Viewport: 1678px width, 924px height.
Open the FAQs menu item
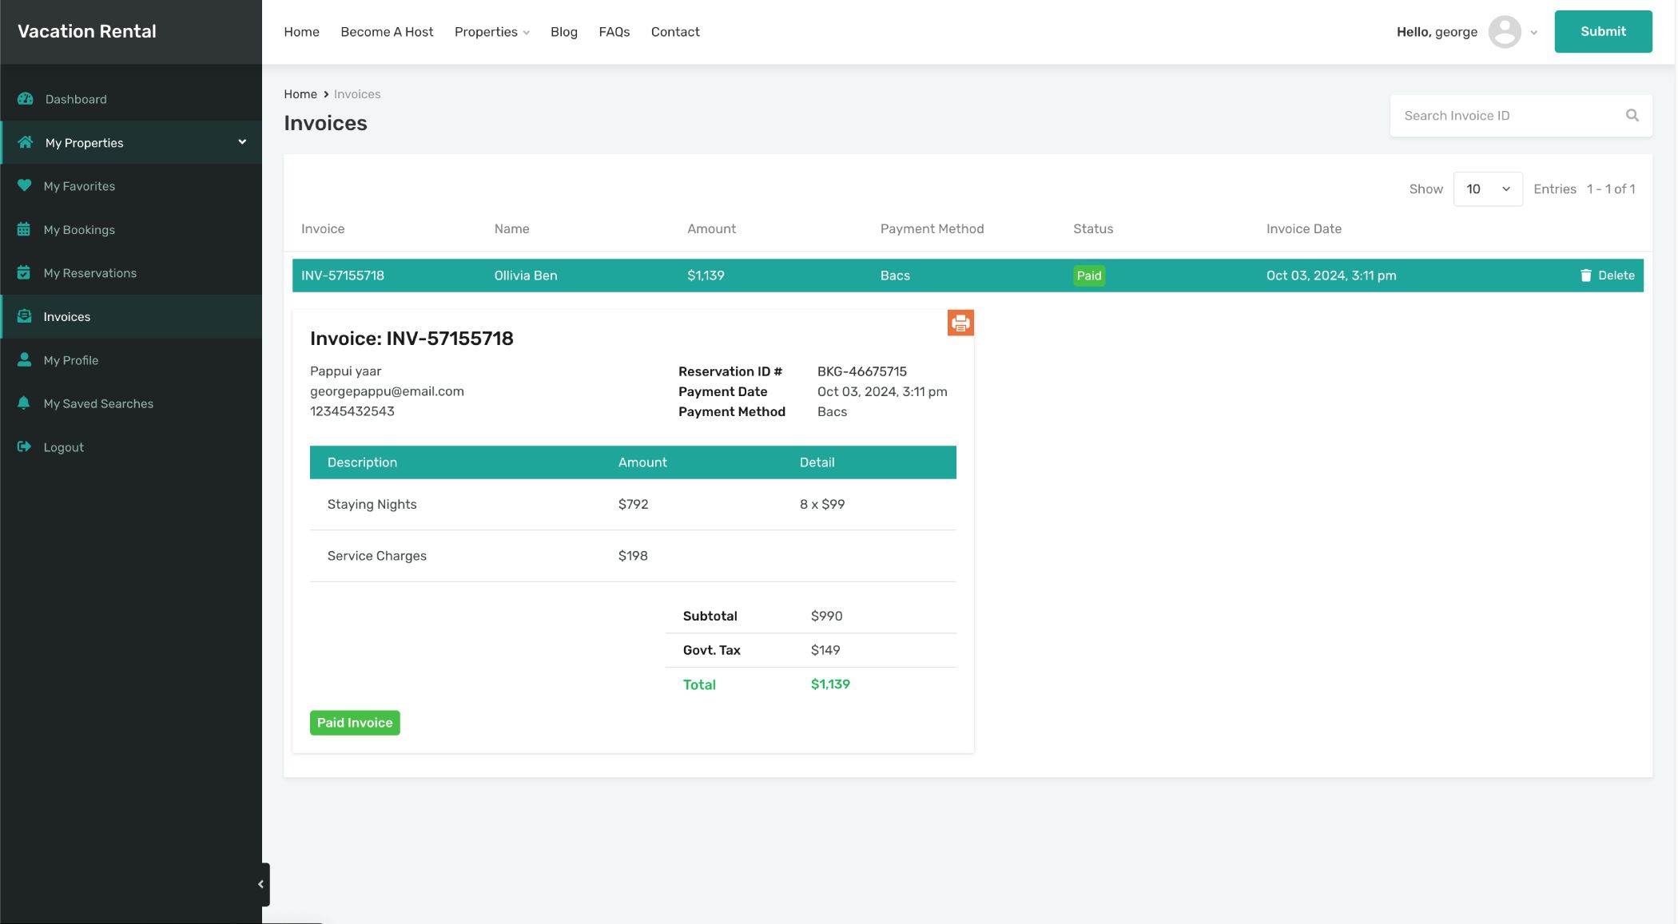(x=614, y=32)
